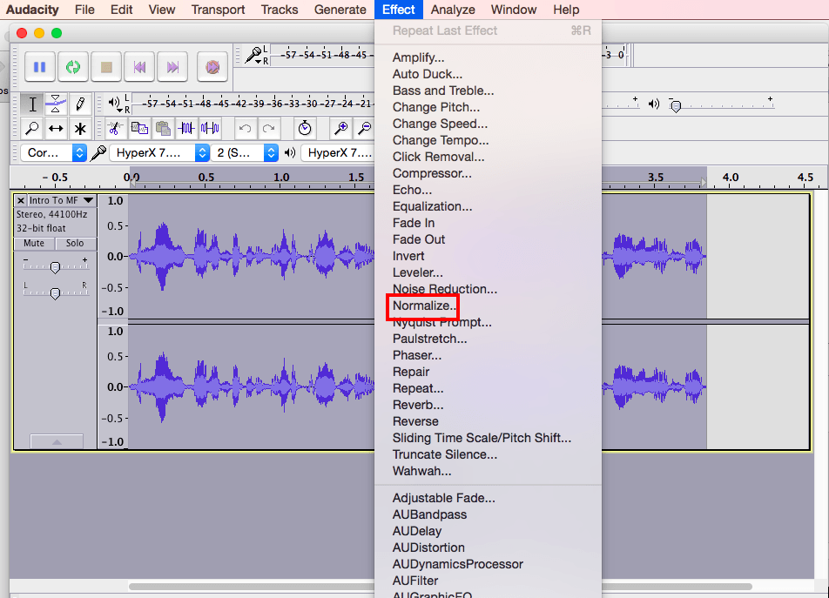Open the Help menu
829x598 pixels.
(566, 10)
